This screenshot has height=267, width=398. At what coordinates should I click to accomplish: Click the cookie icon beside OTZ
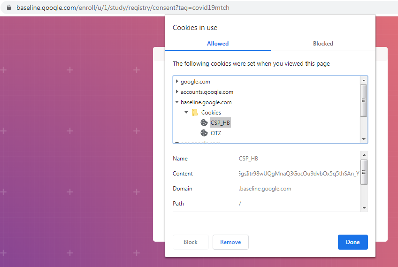click(204, 133)
